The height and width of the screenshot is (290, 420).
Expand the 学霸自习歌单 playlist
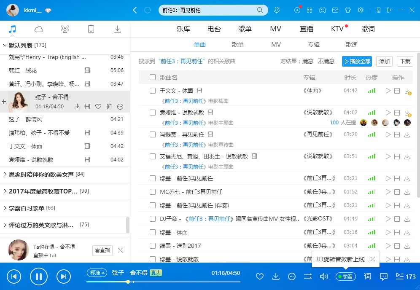27,207
